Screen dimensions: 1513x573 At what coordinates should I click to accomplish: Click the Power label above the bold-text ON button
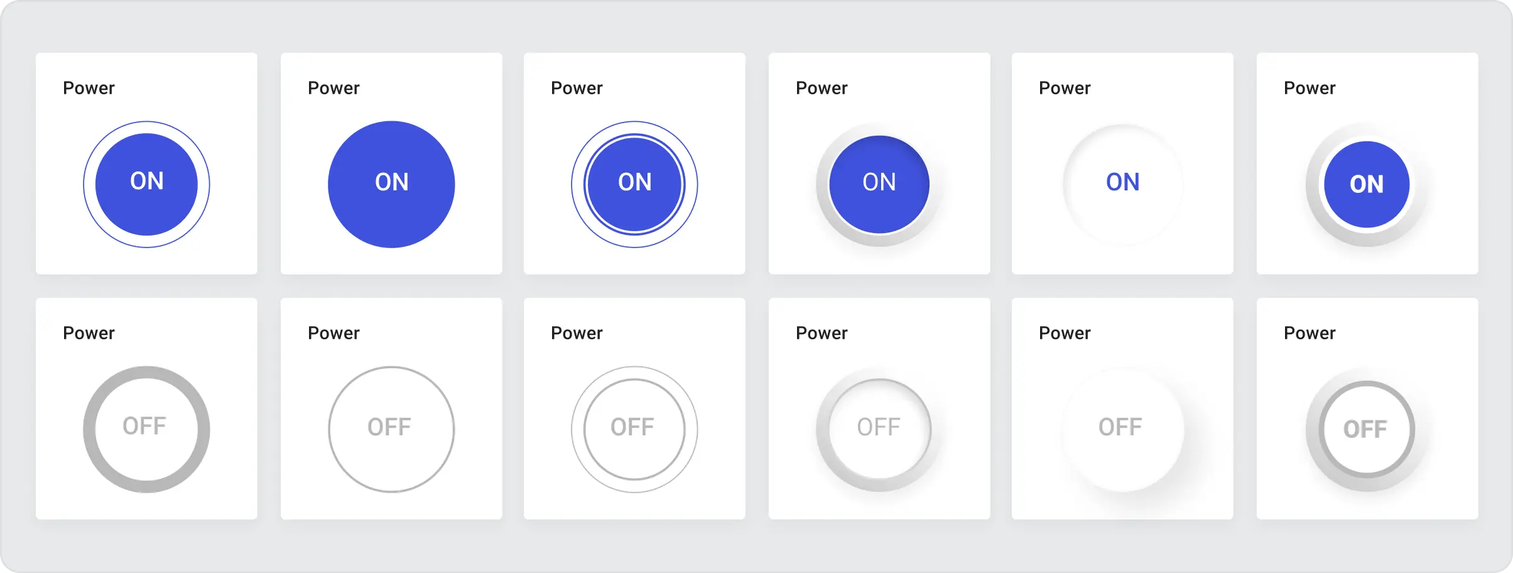(1310, 88)
